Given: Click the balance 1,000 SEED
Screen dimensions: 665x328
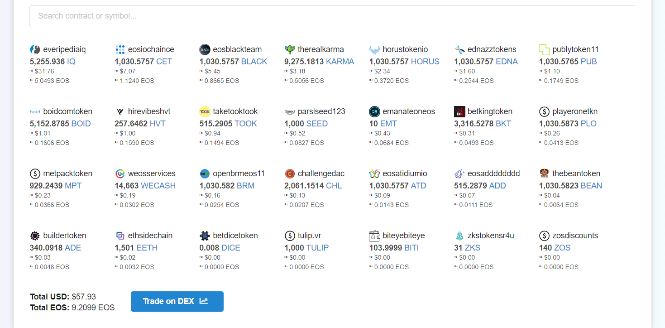Looking at the screenshot, I should [x=306, y=124].
